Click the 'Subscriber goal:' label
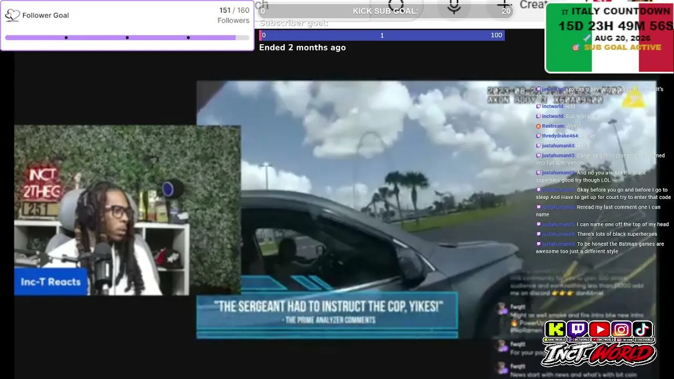 (x=294, y=23)
